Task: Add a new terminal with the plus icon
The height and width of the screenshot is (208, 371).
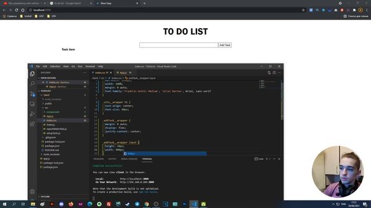Action: (x=267, y=159)
